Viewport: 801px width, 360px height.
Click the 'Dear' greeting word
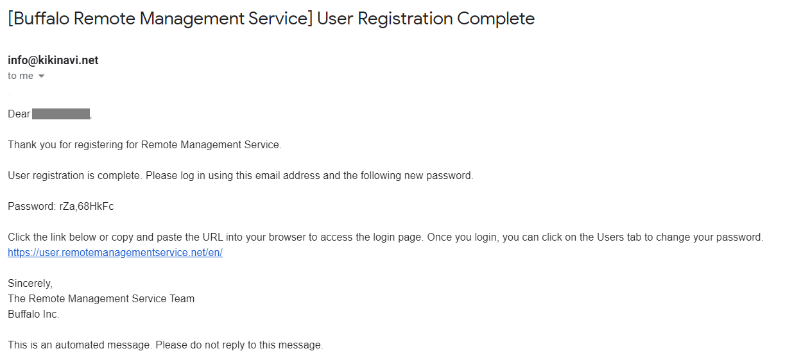(19, 114)
